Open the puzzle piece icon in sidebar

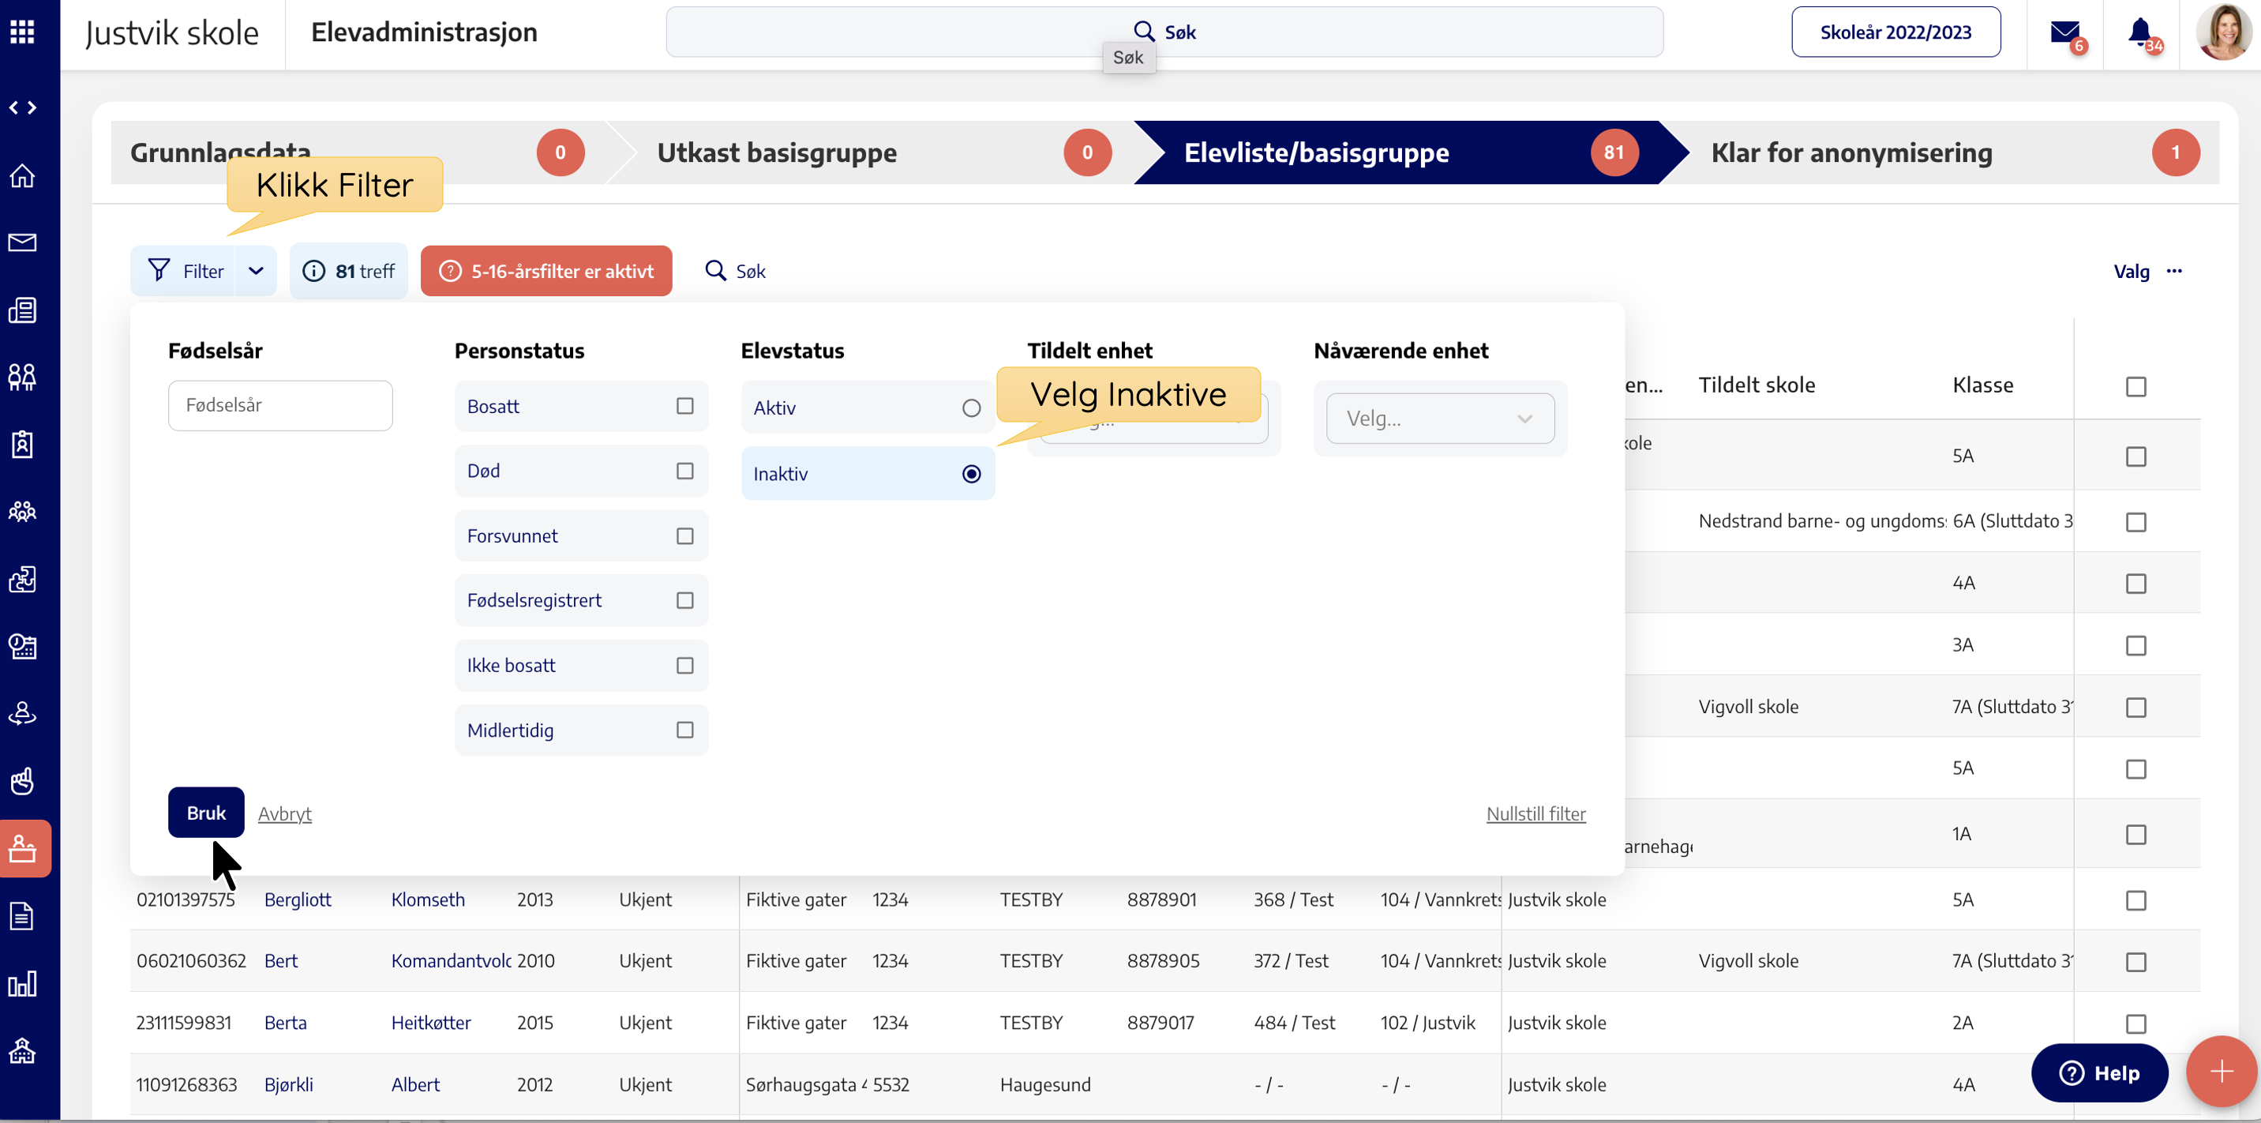point(22,579)
